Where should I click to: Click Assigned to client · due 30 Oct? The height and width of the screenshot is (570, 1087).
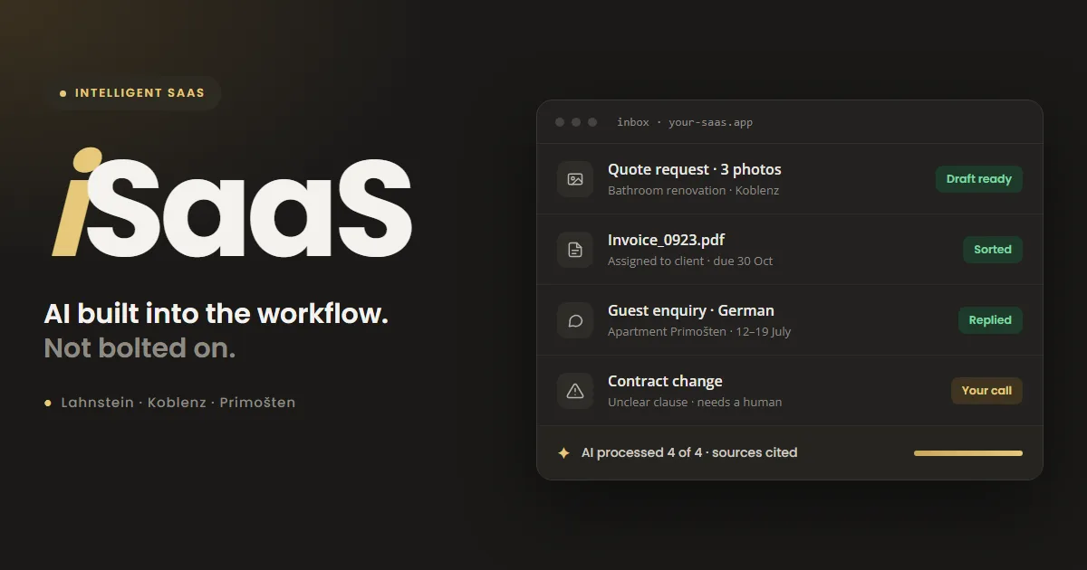690,261
